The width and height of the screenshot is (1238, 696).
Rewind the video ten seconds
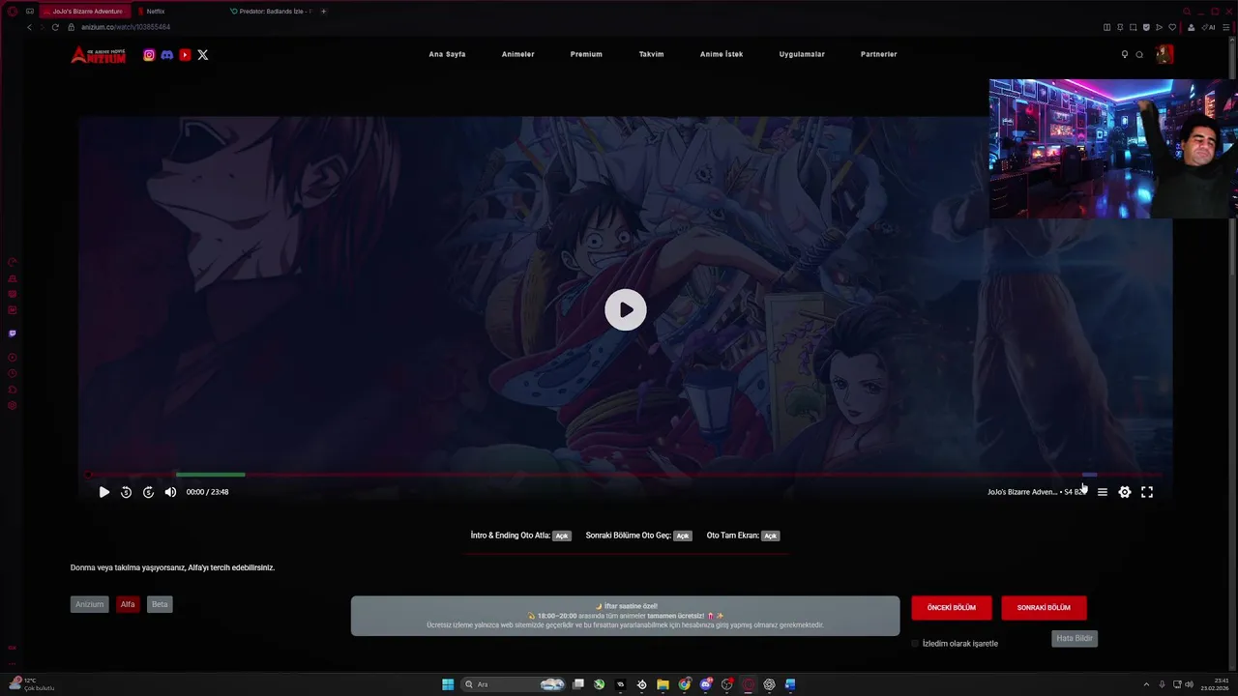pos(126,492)
